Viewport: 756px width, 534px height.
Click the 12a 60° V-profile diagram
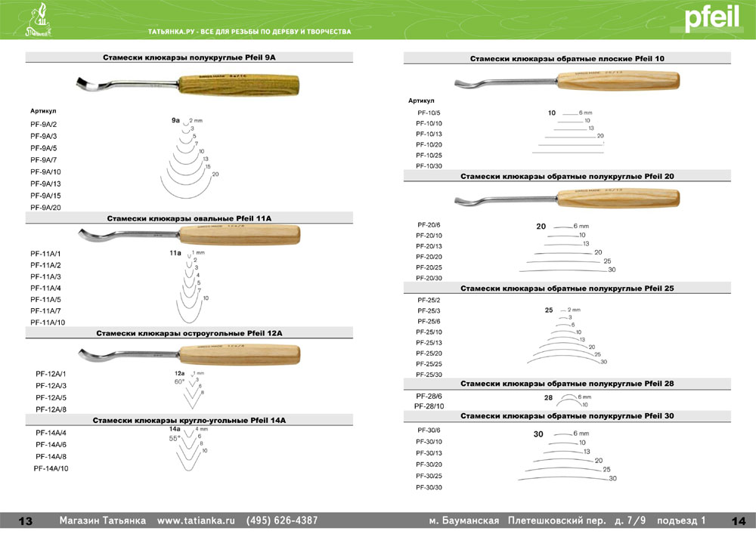[x=190, y=390]
